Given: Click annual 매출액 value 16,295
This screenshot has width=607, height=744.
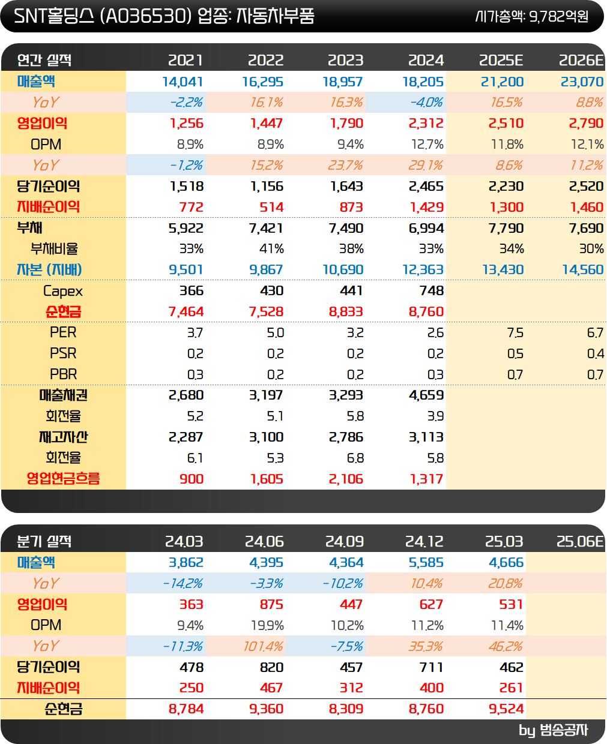Looking at the screenshot, I should 263,82.
